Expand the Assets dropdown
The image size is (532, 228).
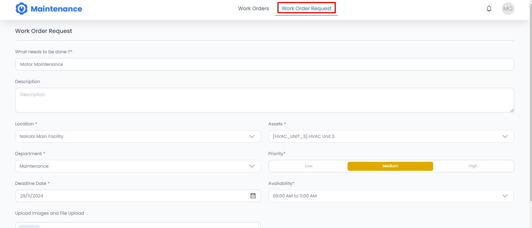click(x=391, y=136)
